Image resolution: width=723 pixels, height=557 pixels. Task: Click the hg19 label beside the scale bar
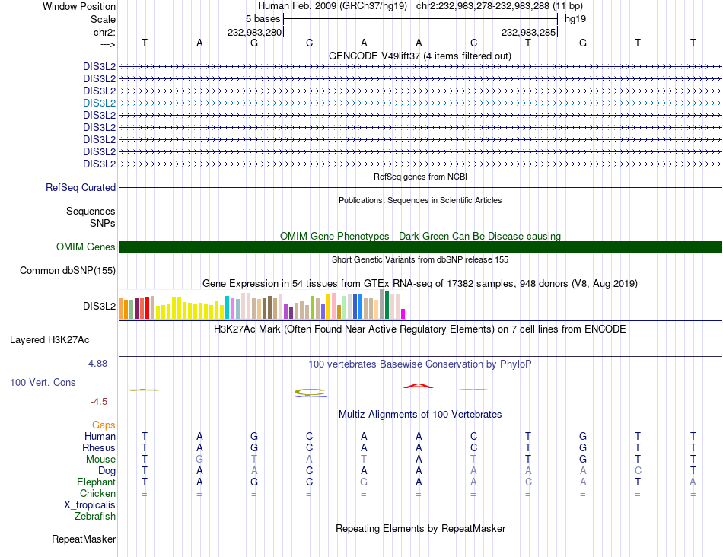[575, 19]
